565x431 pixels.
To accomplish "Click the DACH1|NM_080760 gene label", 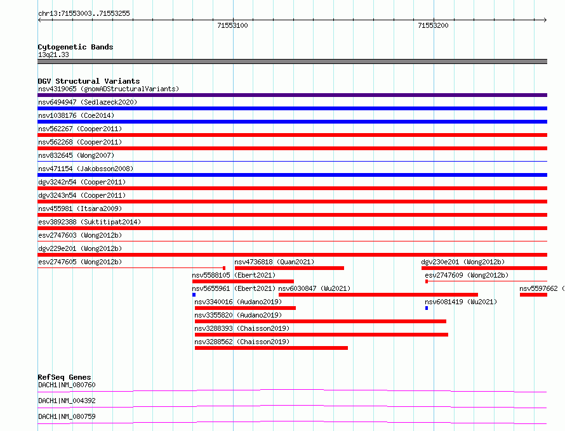I will 67,385.
